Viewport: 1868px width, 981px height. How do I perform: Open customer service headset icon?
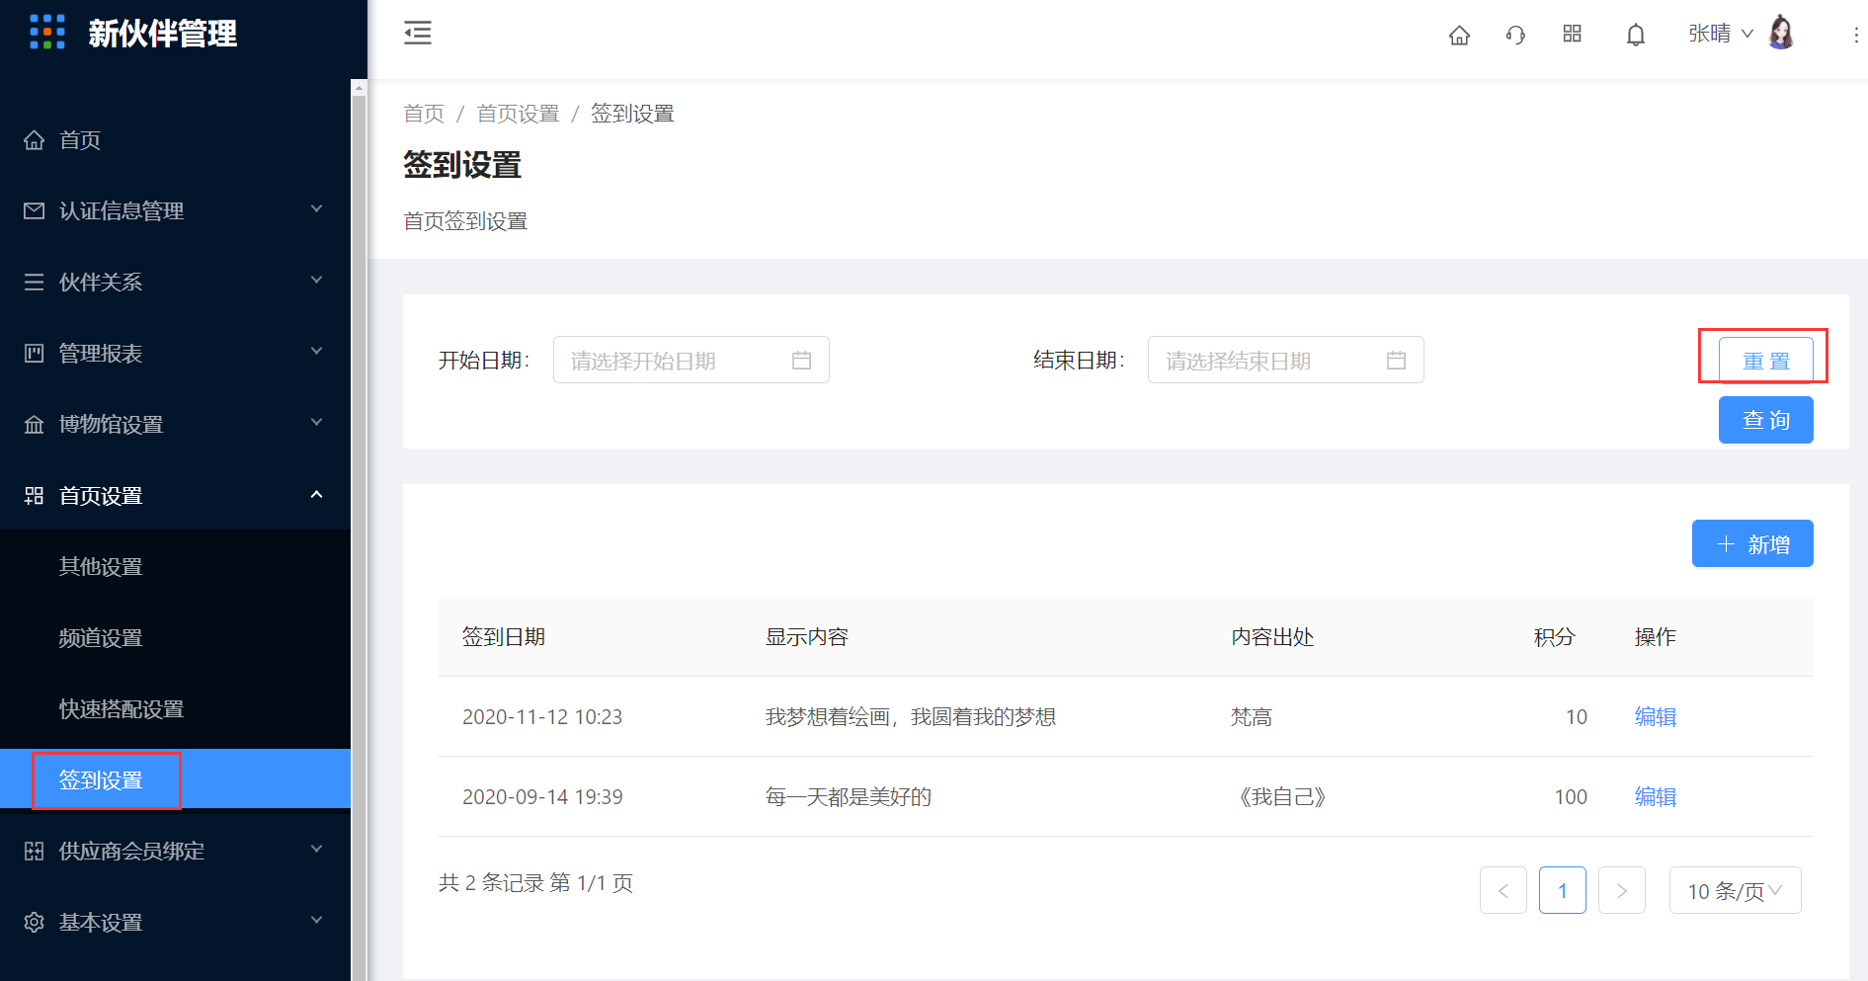click(1515, 36)
